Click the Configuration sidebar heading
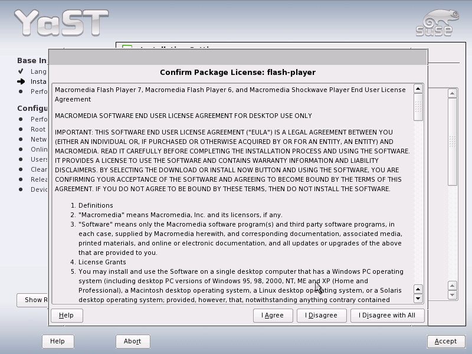 pos(32,109)
